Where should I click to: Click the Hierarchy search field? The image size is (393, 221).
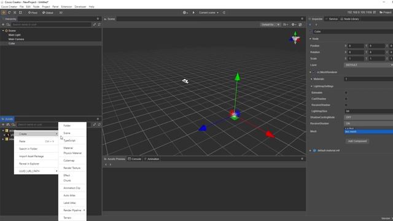pyautogui.click(x=51, y=25)
